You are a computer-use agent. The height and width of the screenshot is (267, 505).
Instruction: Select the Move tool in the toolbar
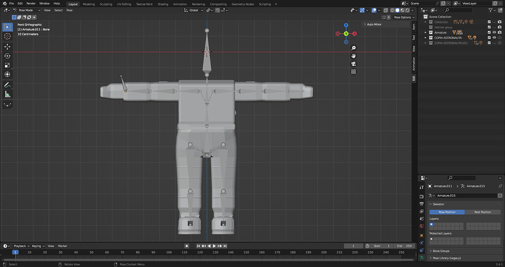(7, 46)
